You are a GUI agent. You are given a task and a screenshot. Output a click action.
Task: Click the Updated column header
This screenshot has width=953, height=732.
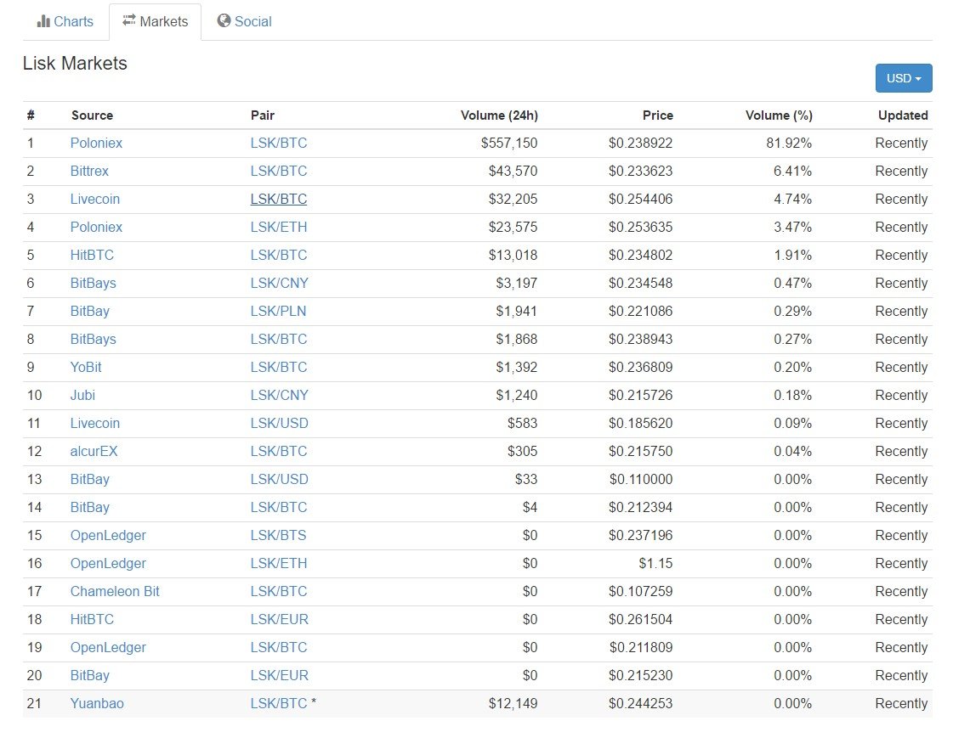pos(903,115)
